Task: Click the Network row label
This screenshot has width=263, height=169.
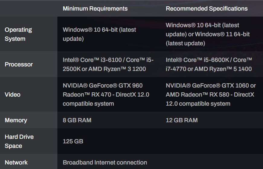Action: [16, 162]
